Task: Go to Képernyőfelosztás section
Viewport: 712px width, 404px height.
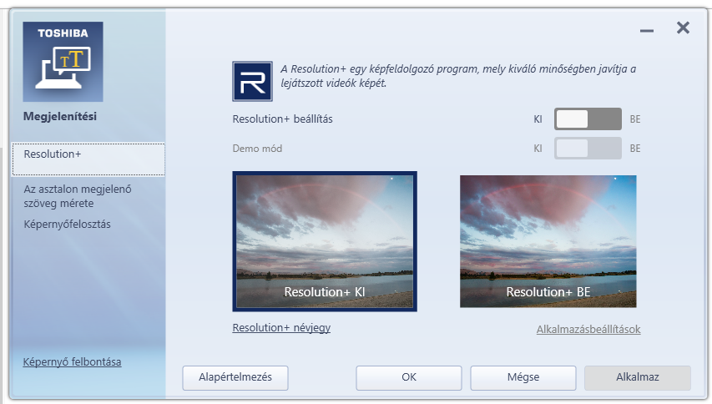Action: [68, 225]
